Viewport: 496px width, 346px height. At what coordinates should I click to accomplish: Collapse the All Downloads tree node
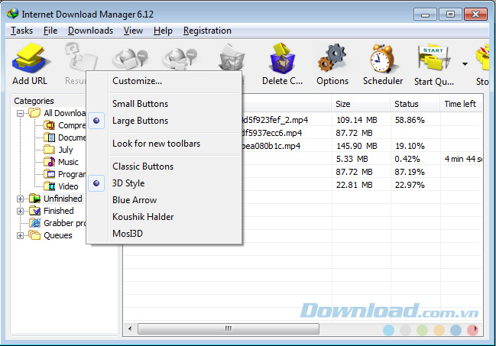click(20, 113)
